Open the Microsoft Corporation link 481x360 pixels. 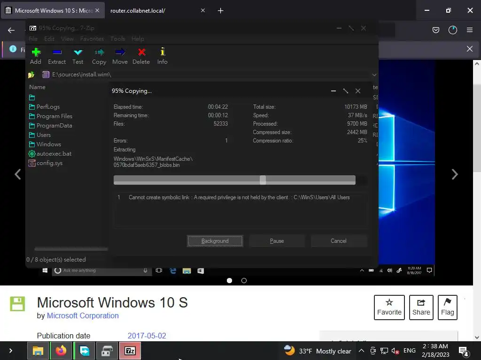pyautogui.click(x=83, y=315)
